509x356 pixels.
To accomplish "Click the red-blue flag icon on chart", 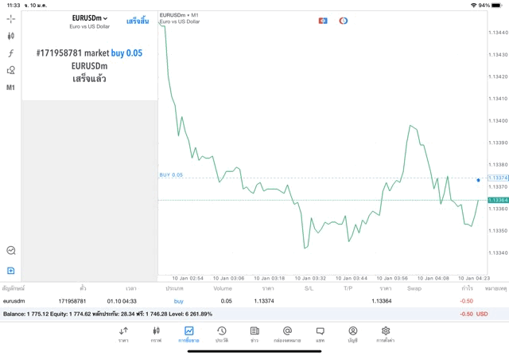I will [323, 21].
